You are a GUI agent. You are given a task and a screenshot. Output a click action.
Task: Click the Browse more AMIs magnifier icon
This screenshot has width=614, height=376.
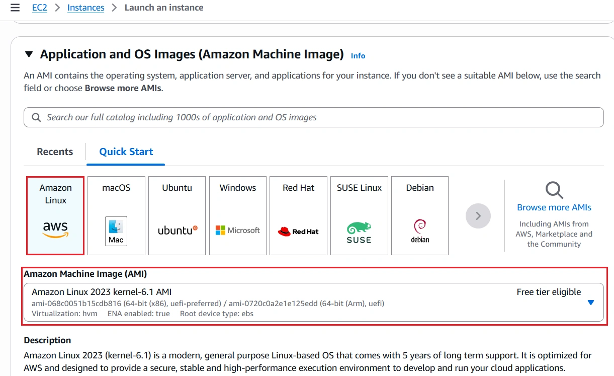point(554,190)
